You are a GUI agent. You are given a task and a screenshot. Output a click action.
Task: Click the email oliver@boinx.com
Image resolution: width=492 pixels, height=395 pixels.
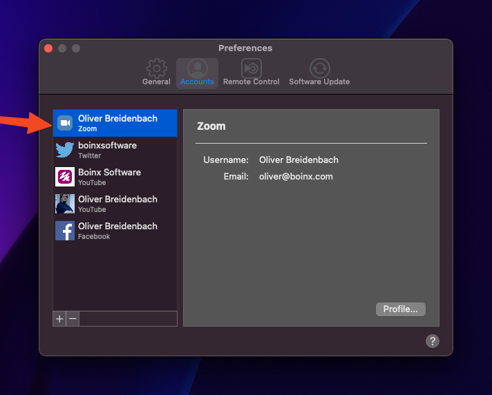point(296,177)
